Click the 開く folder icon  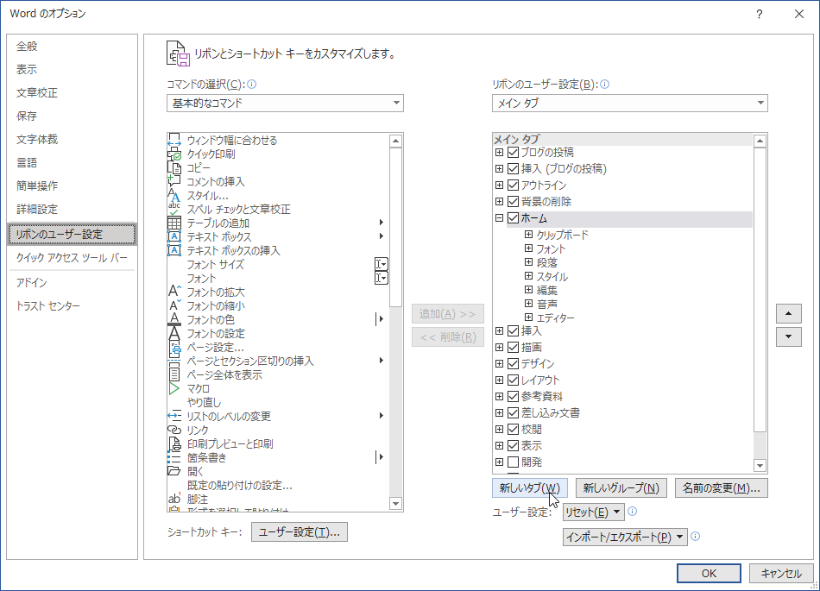click(x=174, y=471)
